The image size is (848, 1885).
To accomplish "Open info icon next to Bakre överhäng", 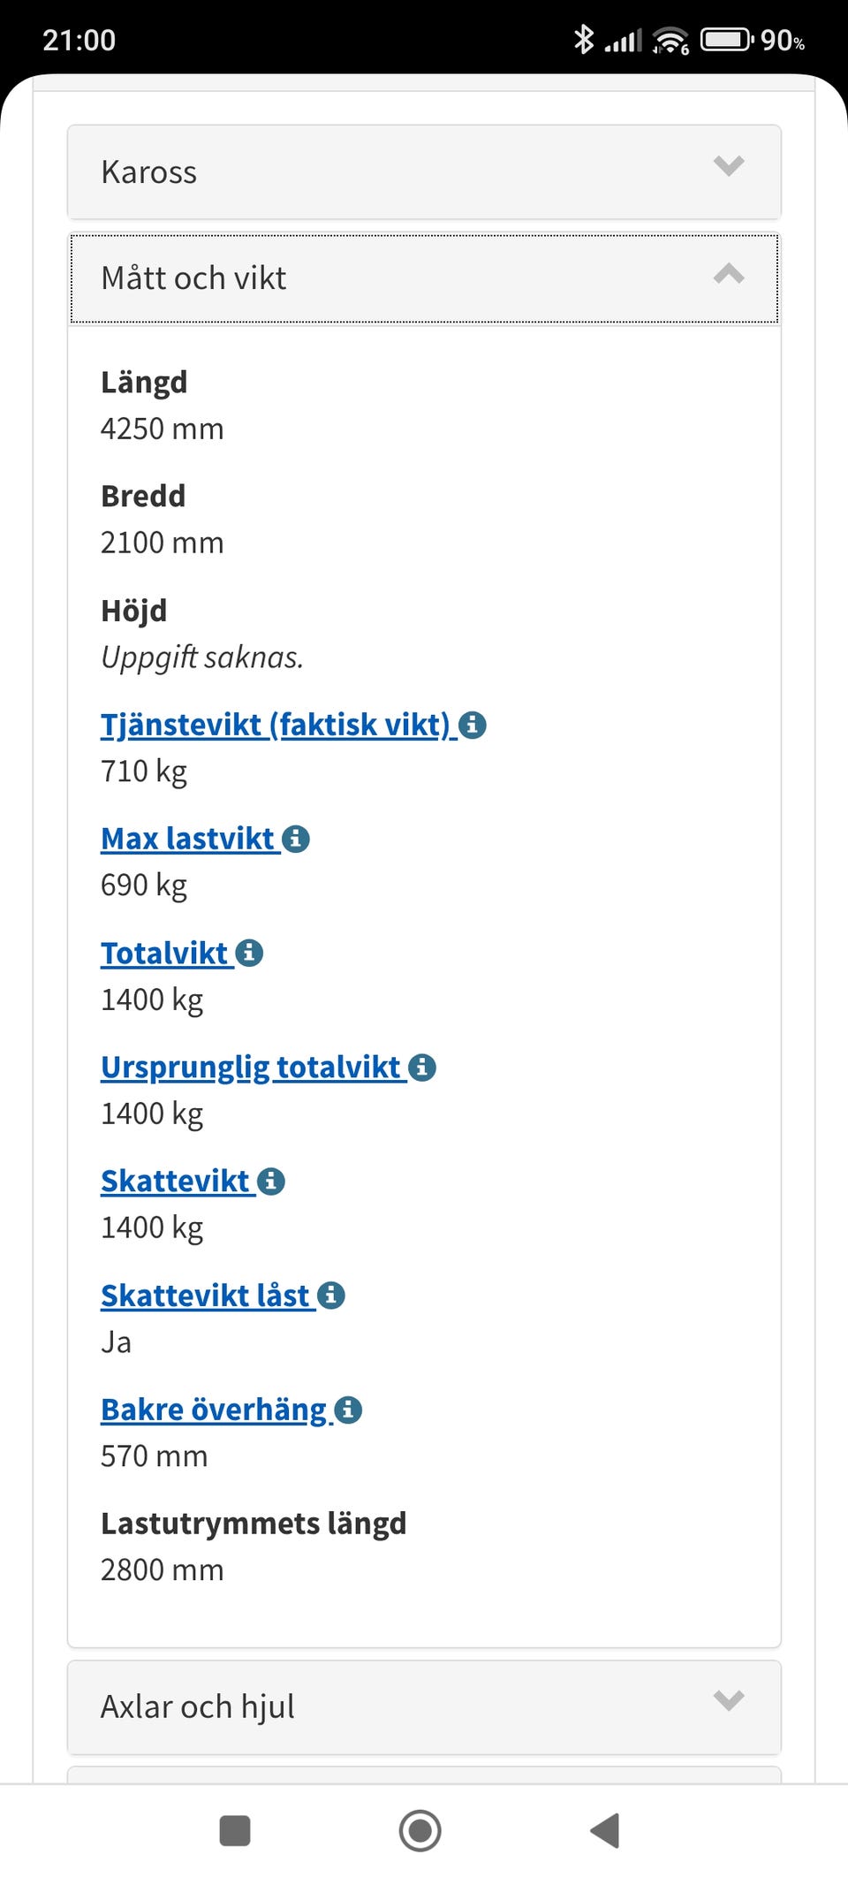I will click(x=349, y=1410).
